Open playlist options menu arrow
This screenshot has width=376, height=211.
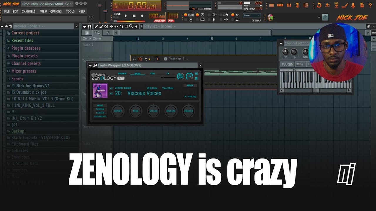84,26
